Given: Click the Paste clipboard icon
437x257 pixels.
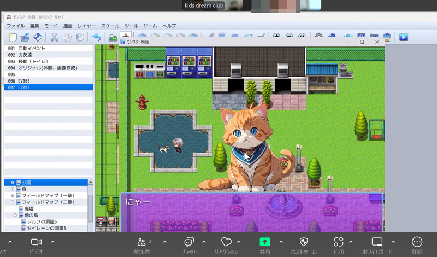Looking at the screenshot, I should tap(80, 37).
